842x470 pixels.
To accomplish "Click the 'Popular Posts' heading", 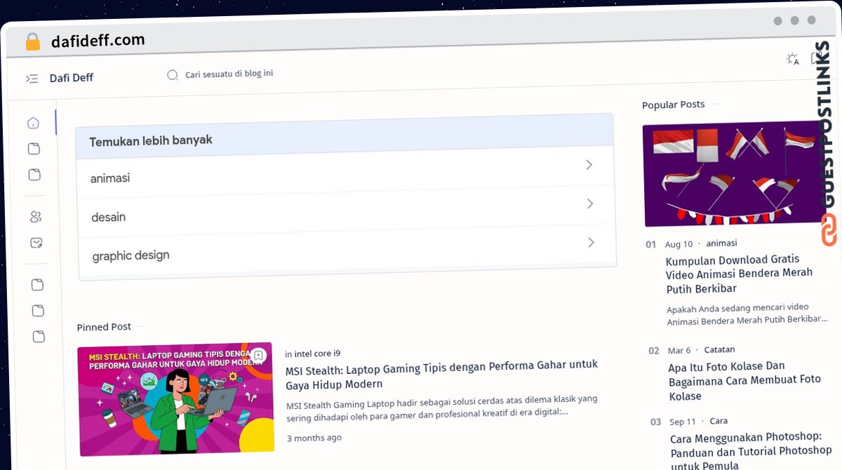I will 673,105.
